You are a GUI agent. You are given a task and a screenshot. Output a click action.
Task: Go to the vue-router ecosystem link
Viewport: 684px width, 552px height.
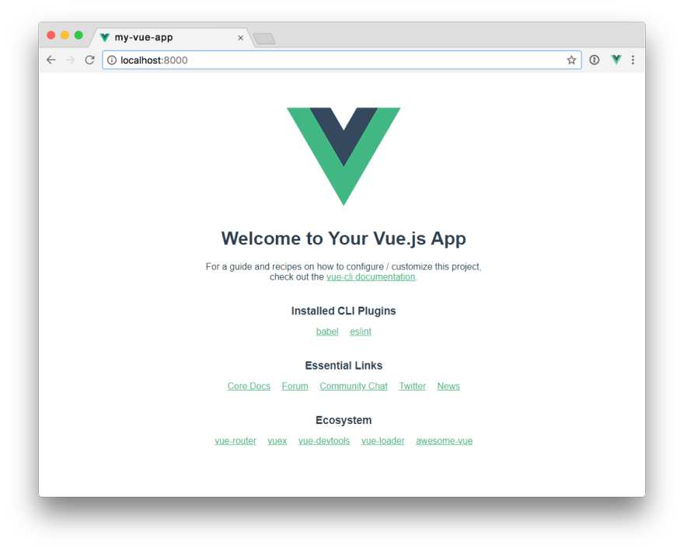pyautogui.click(x=236, y=441)
